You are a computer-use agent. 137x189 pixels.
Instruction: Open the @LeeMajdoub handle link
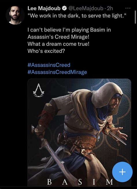tap(86, 8)
